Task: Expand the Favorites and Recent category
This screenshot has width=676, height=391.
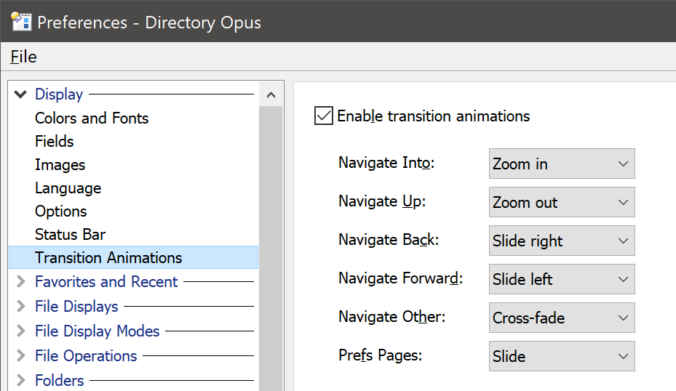Action: pos(20,282)
